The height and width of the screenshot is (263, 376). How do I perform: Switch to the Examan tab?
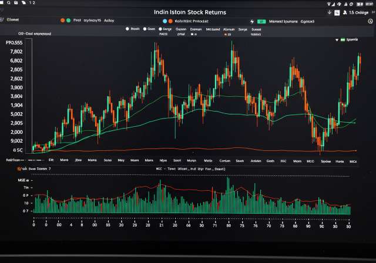tap(196, 28)
